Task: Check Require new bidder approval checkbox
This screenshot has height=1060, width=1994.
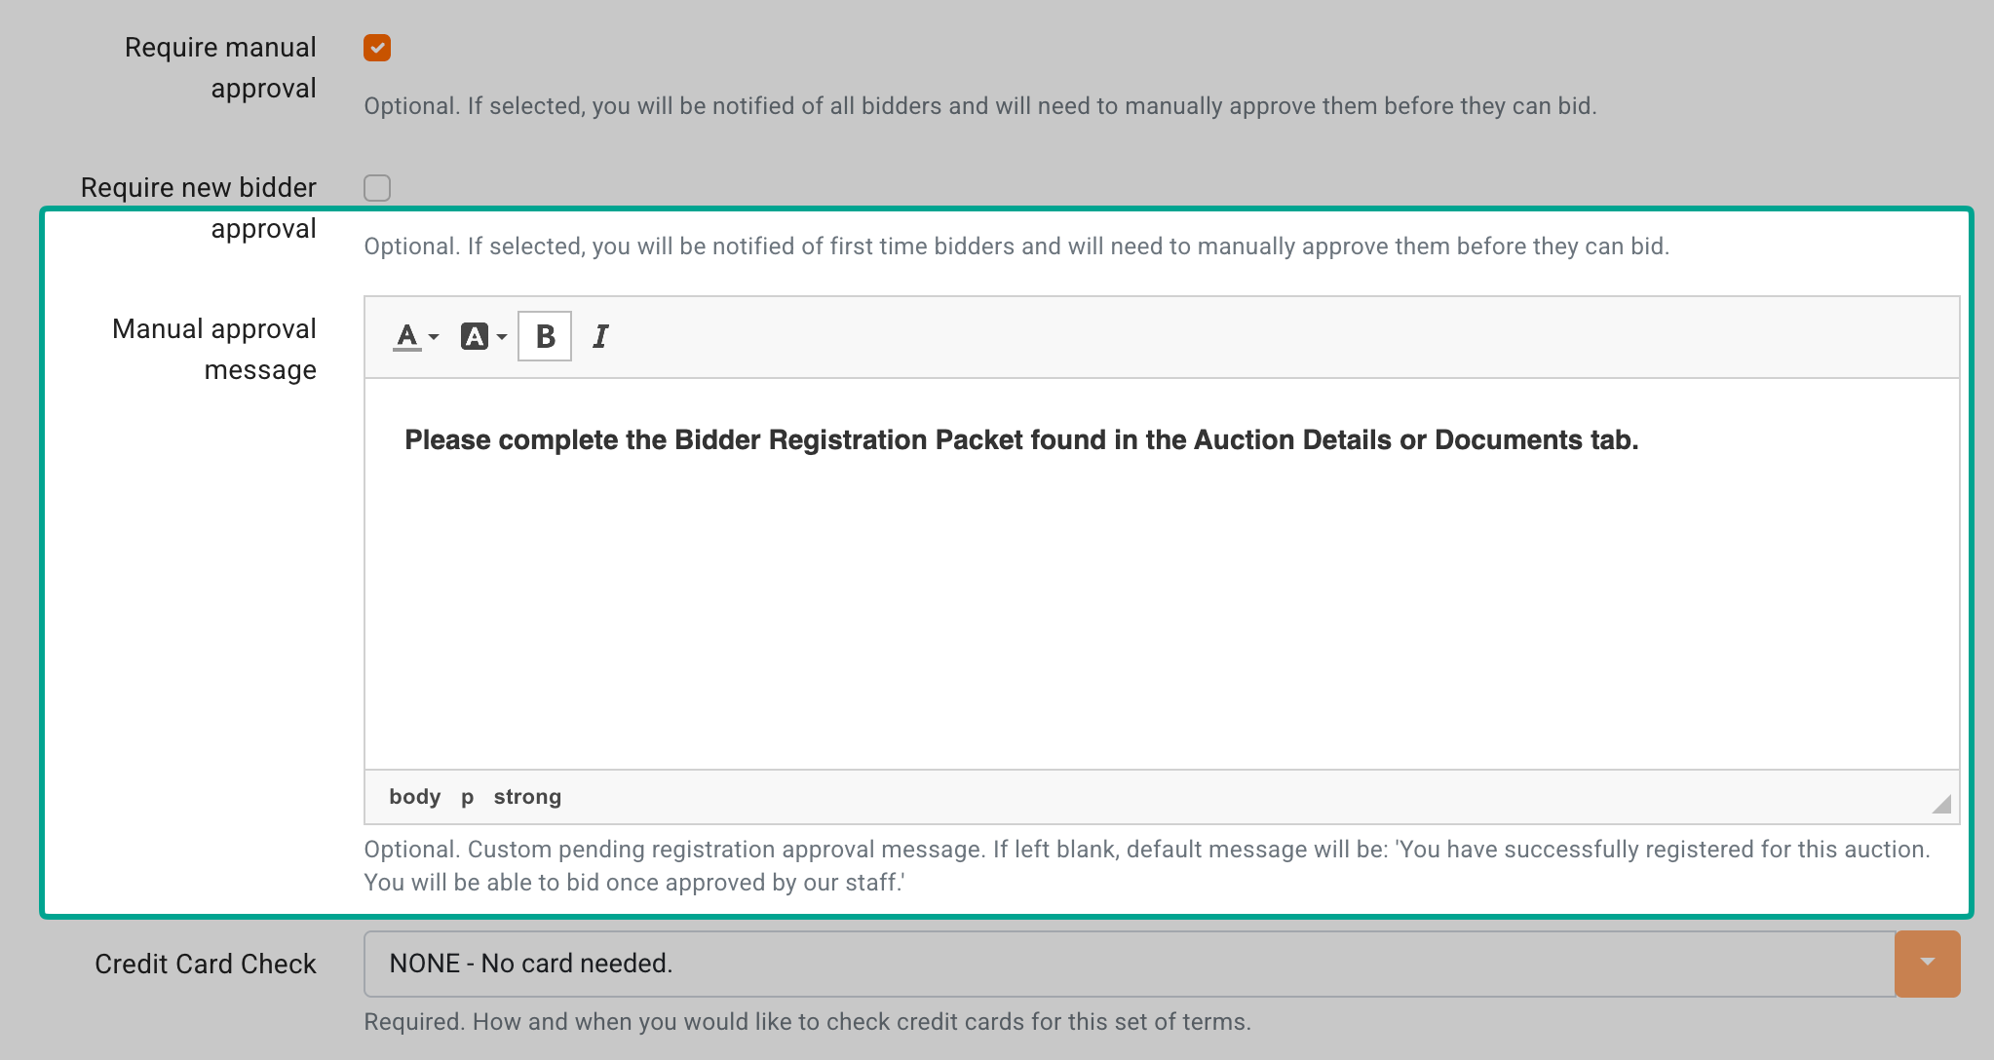Action: [x=377, y=187]
